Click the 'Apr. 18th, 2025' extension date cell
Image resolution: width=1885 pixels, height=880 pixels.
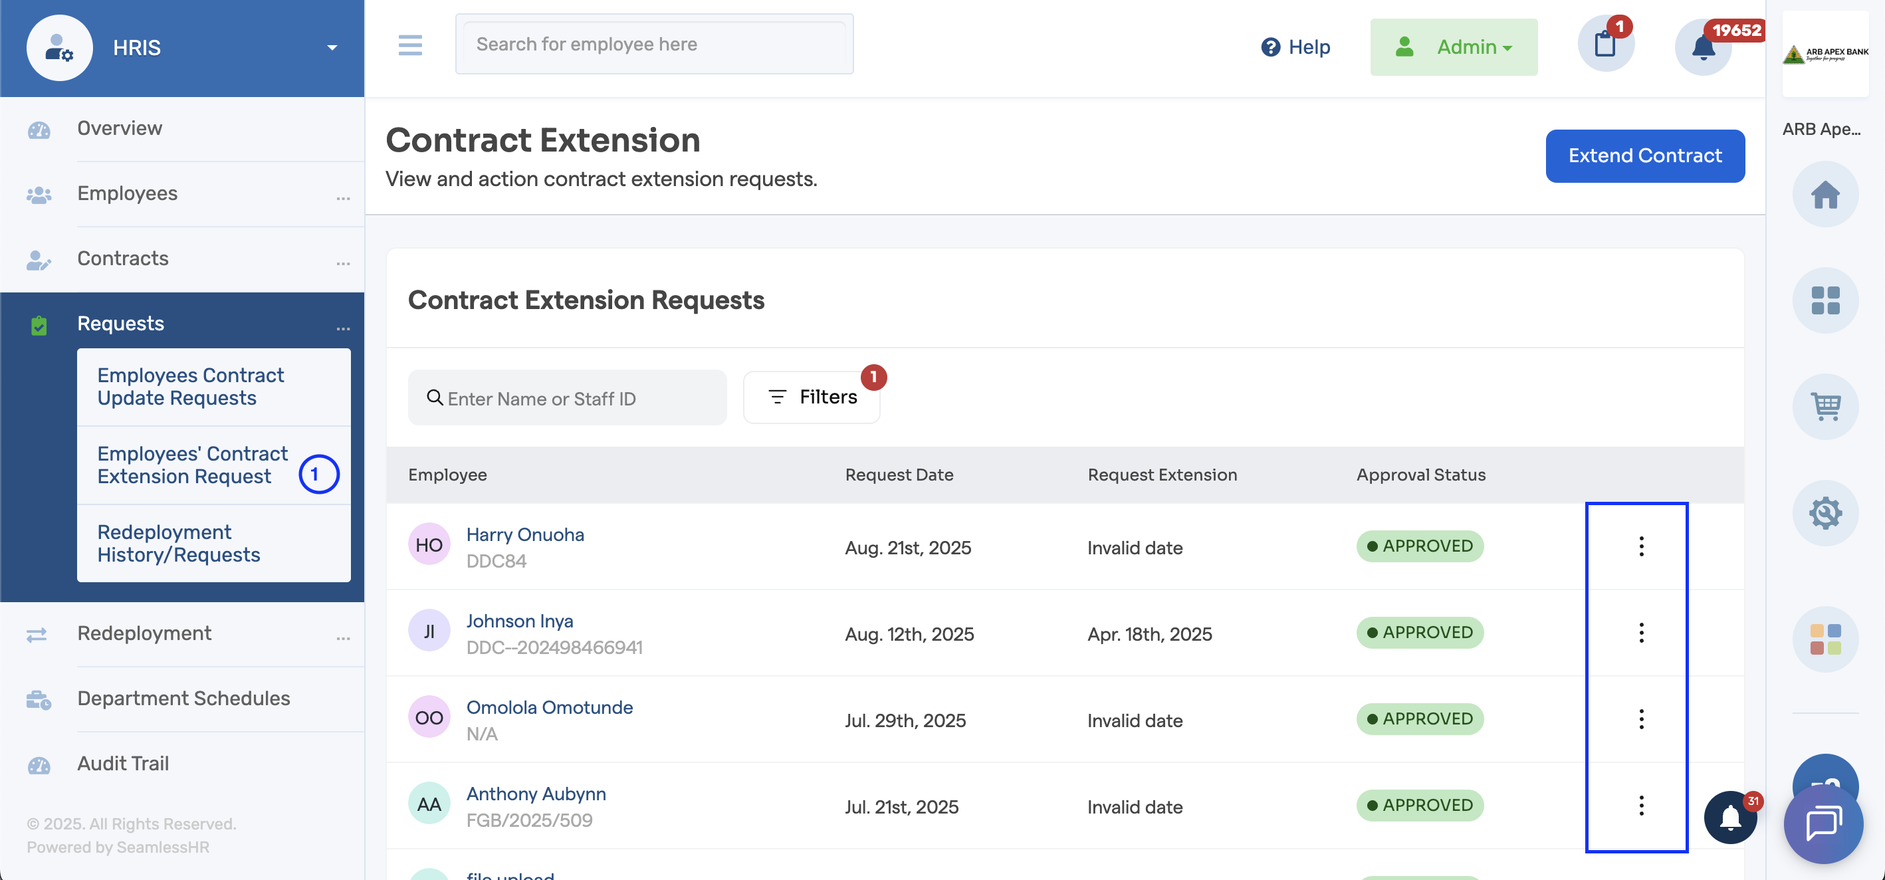(x=1149, y=634)
